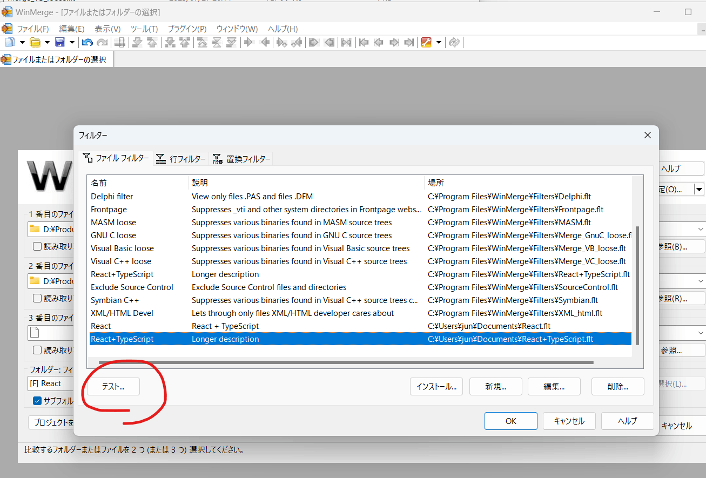Go to previous difference
Screen dimensions: 706x478
point(152,42)
